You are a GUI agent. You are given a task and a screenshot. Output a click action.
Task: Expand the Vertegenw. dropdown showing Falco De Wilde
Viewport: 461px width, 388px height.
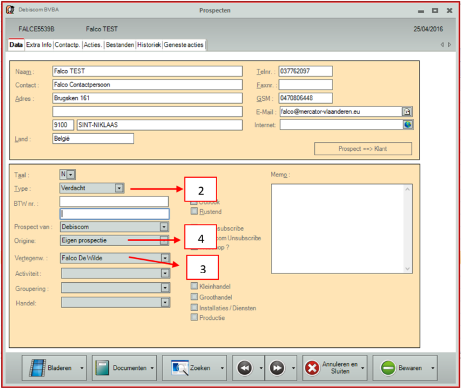[164, 257]
